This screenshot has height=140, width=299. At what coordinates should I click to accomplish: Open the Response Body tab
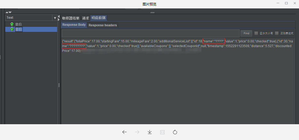coord(74,25)
